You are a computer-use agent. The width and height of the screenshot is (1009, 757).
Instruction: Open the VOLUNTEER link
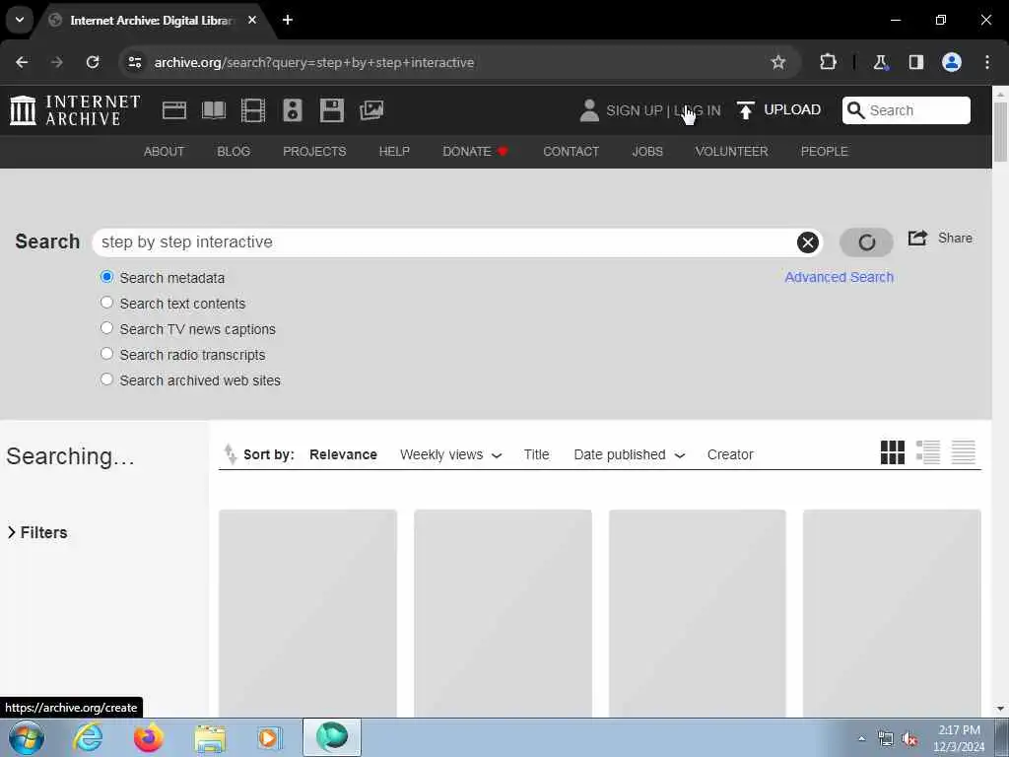coord(732,151)
